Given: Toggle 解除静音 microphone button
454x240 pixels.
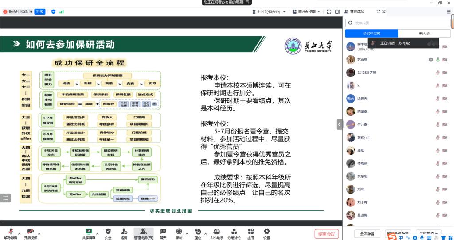Looking at the screenshot, I should [x=11, y=232].
